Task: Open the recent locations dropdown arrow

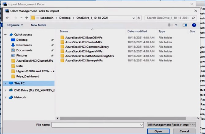Action: pyautogui.click(x=21, y=18)
